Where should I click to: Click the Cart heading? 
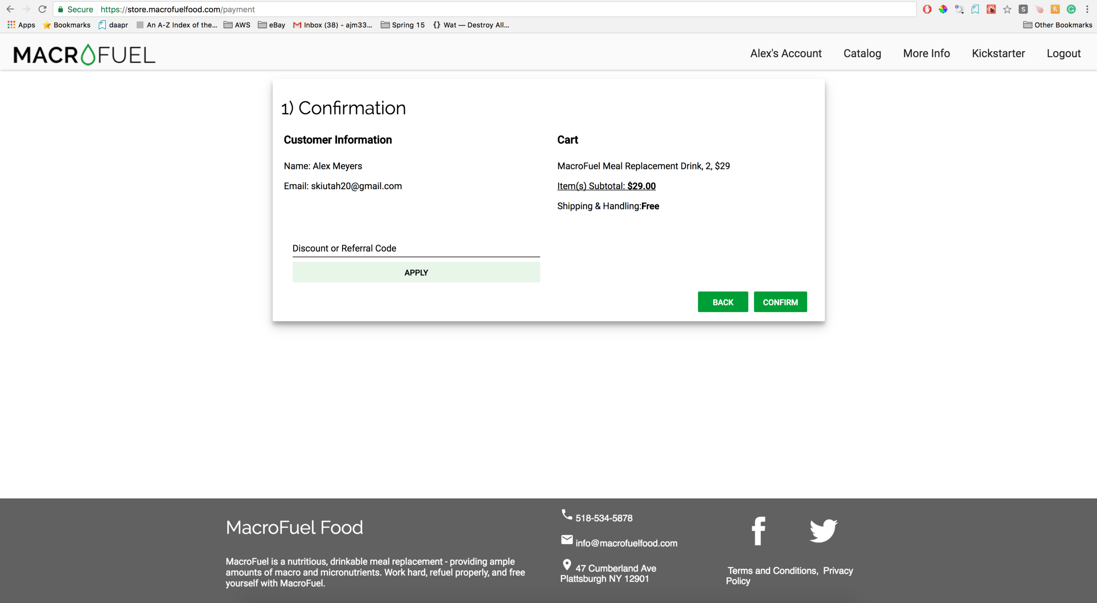567,140
